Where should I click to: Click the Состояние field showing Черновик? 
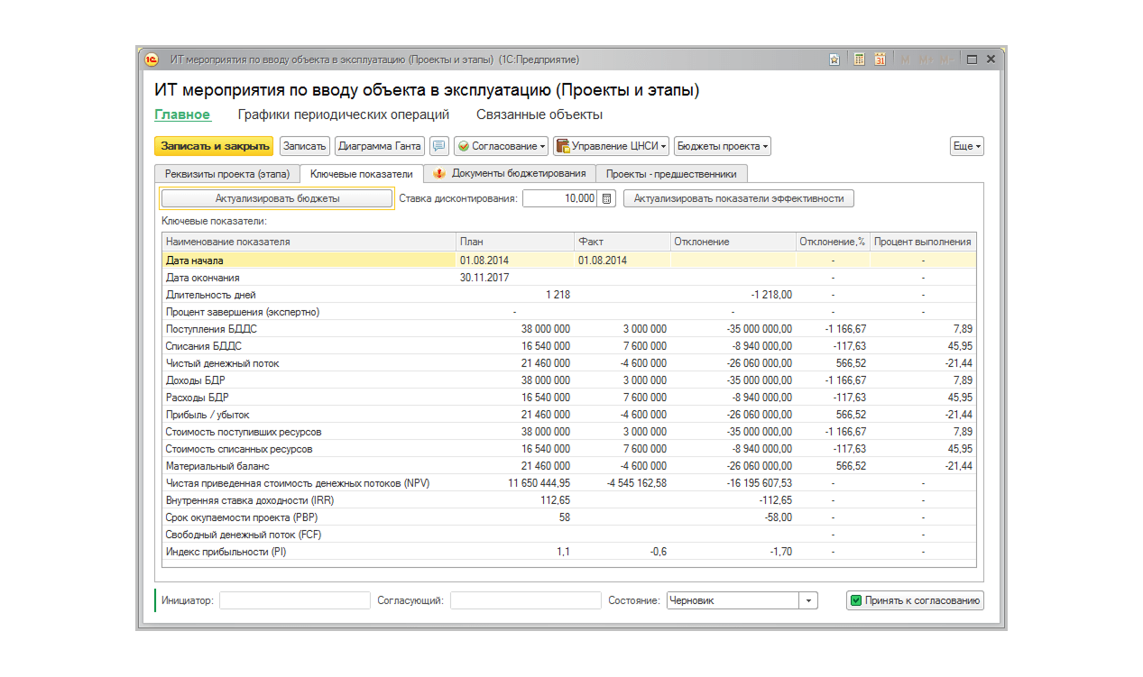point(733,600)
